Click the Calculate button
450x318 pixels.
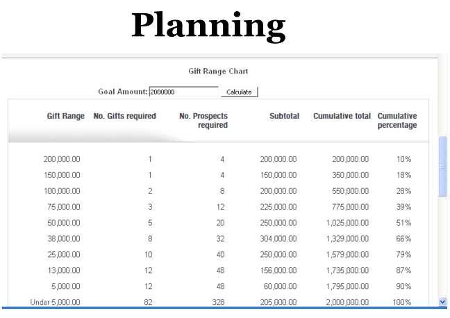[x=239, y=92]
